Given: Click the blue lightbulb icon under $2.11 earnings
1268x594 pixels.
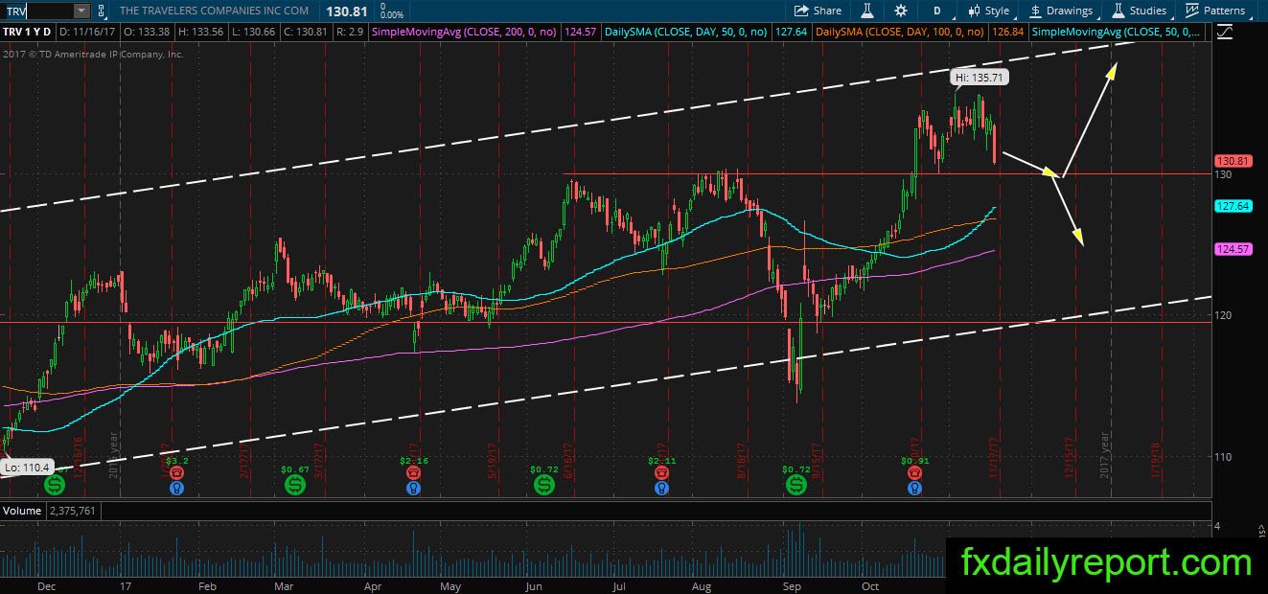Looking at the screenshot, I should [661, 488].
